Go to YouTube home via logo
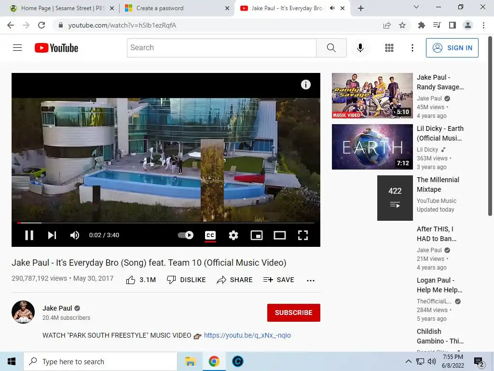The image size is (494, 371). click(x=56, y=48)
